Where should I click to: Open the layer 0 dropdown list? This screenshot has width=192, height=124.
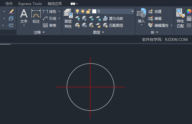132,11
